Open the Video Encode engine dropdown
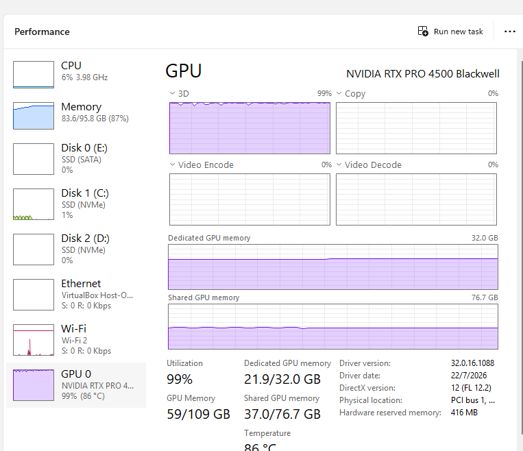Screen dimensions: 523x451 coord(173,164)
